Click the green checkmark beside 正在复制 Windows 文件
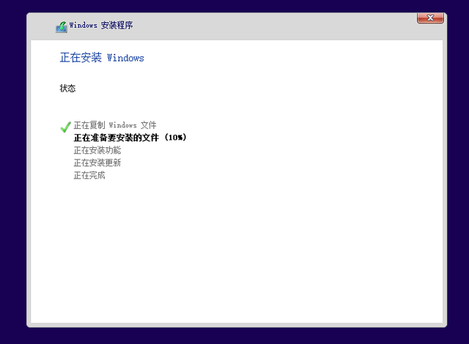469x344 pixels. coord(65,127)
